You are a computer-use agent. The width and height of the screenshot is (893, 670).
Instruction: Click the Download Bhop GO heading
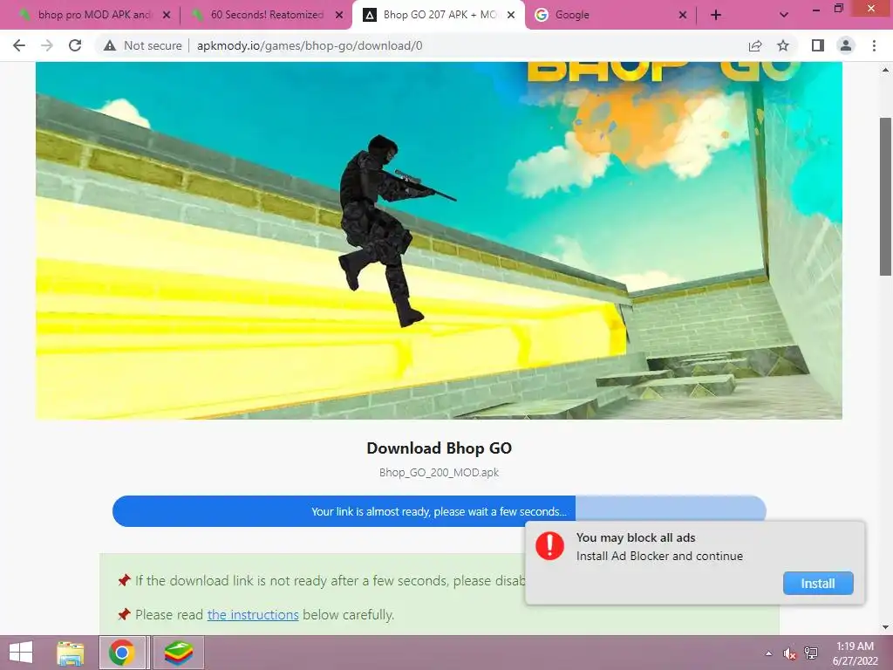440,448
